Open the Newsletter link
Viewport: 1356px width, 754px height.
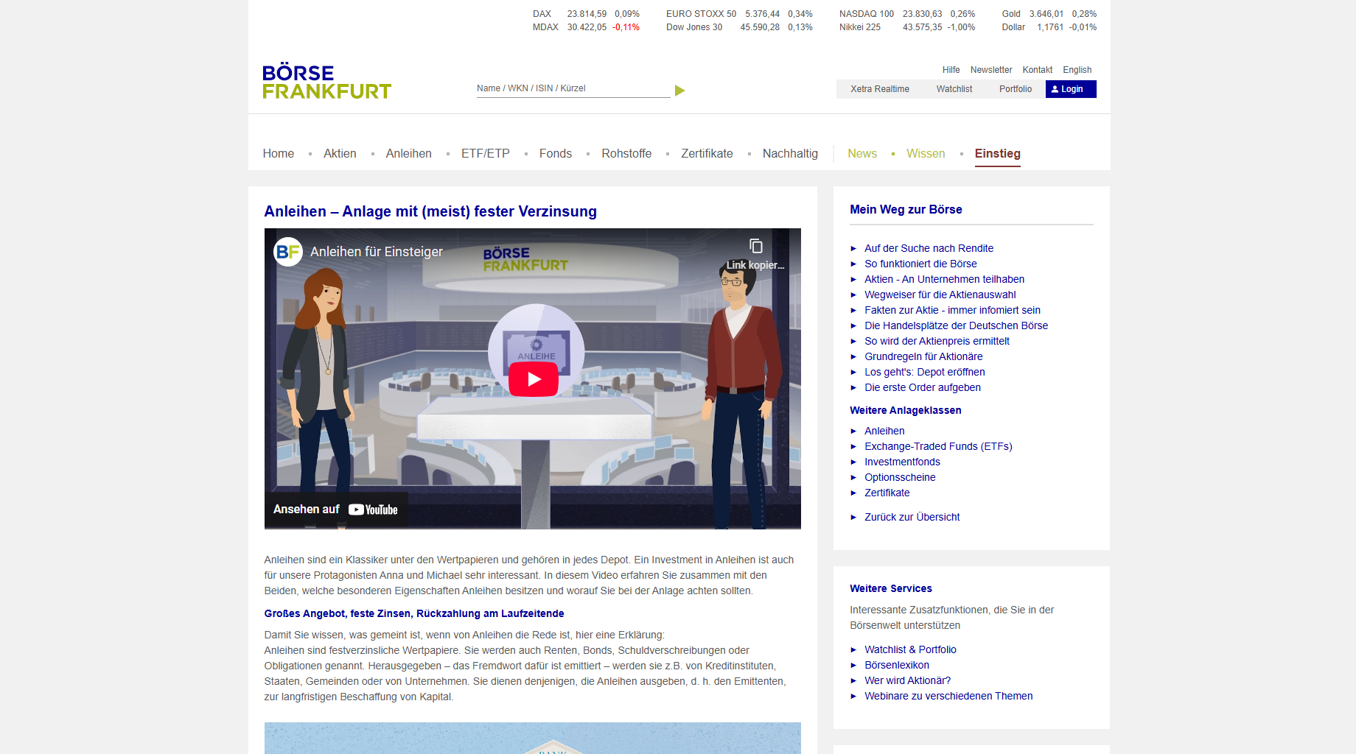coord(990,70)
